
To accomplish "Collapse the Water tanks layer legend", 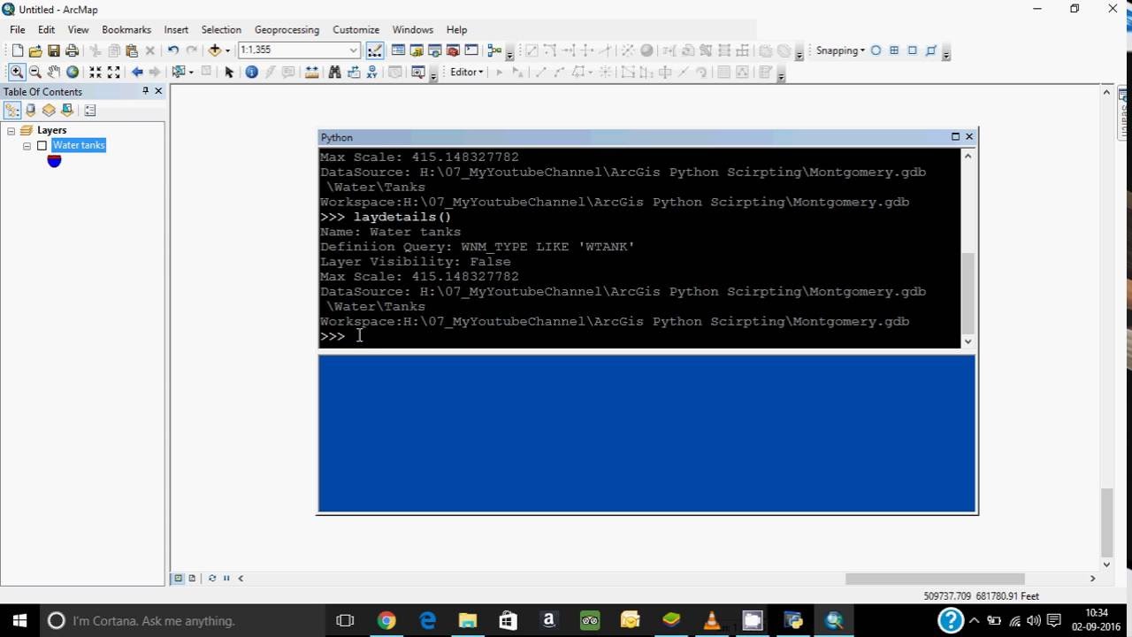I will [x=27, y=146].
